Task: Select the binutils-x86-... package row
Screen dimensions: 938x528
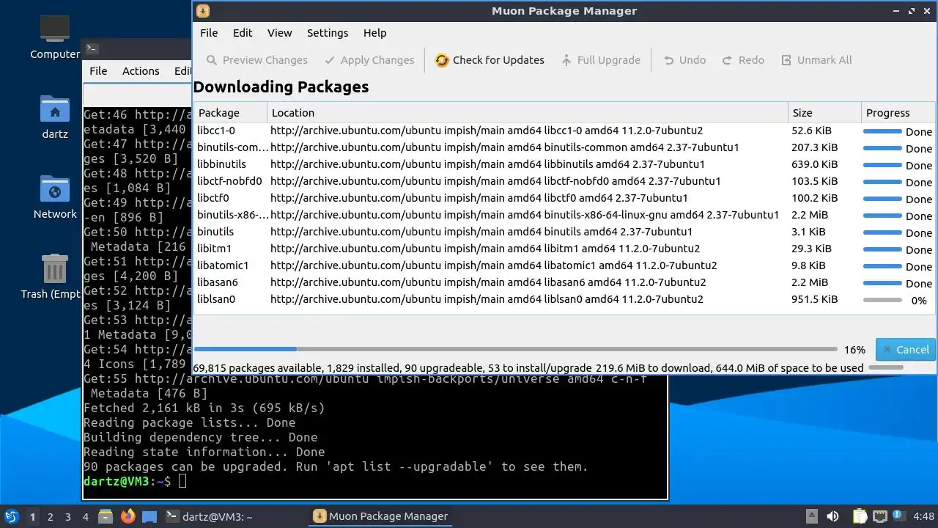Action: [564, 215]
